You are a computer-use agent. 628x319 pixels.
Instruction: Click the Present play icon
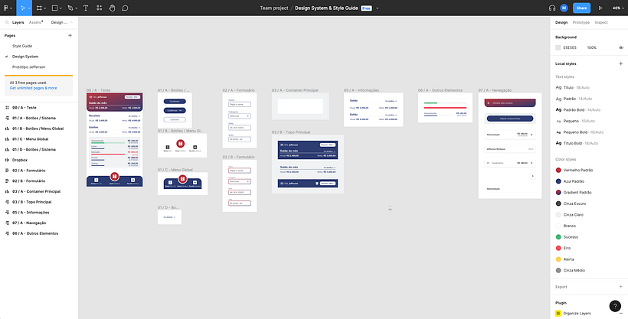click(x=600, y=8)
